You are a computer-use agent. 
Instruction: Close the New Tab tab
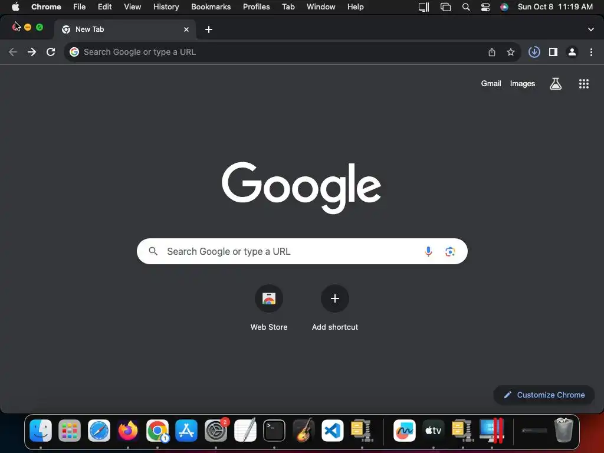click(186, 29)
